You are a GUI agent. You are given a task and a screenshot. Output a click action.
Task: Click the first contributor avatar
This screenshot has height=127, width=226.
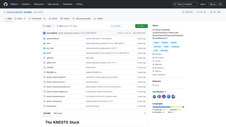click(x=154, y=97)
